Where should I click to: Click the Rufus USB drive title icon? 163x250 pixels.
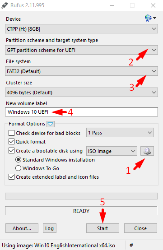tap(5, 5)
